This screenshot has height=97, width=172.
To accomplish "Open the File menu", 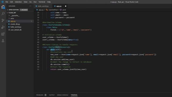I will (x=7, y=2).
